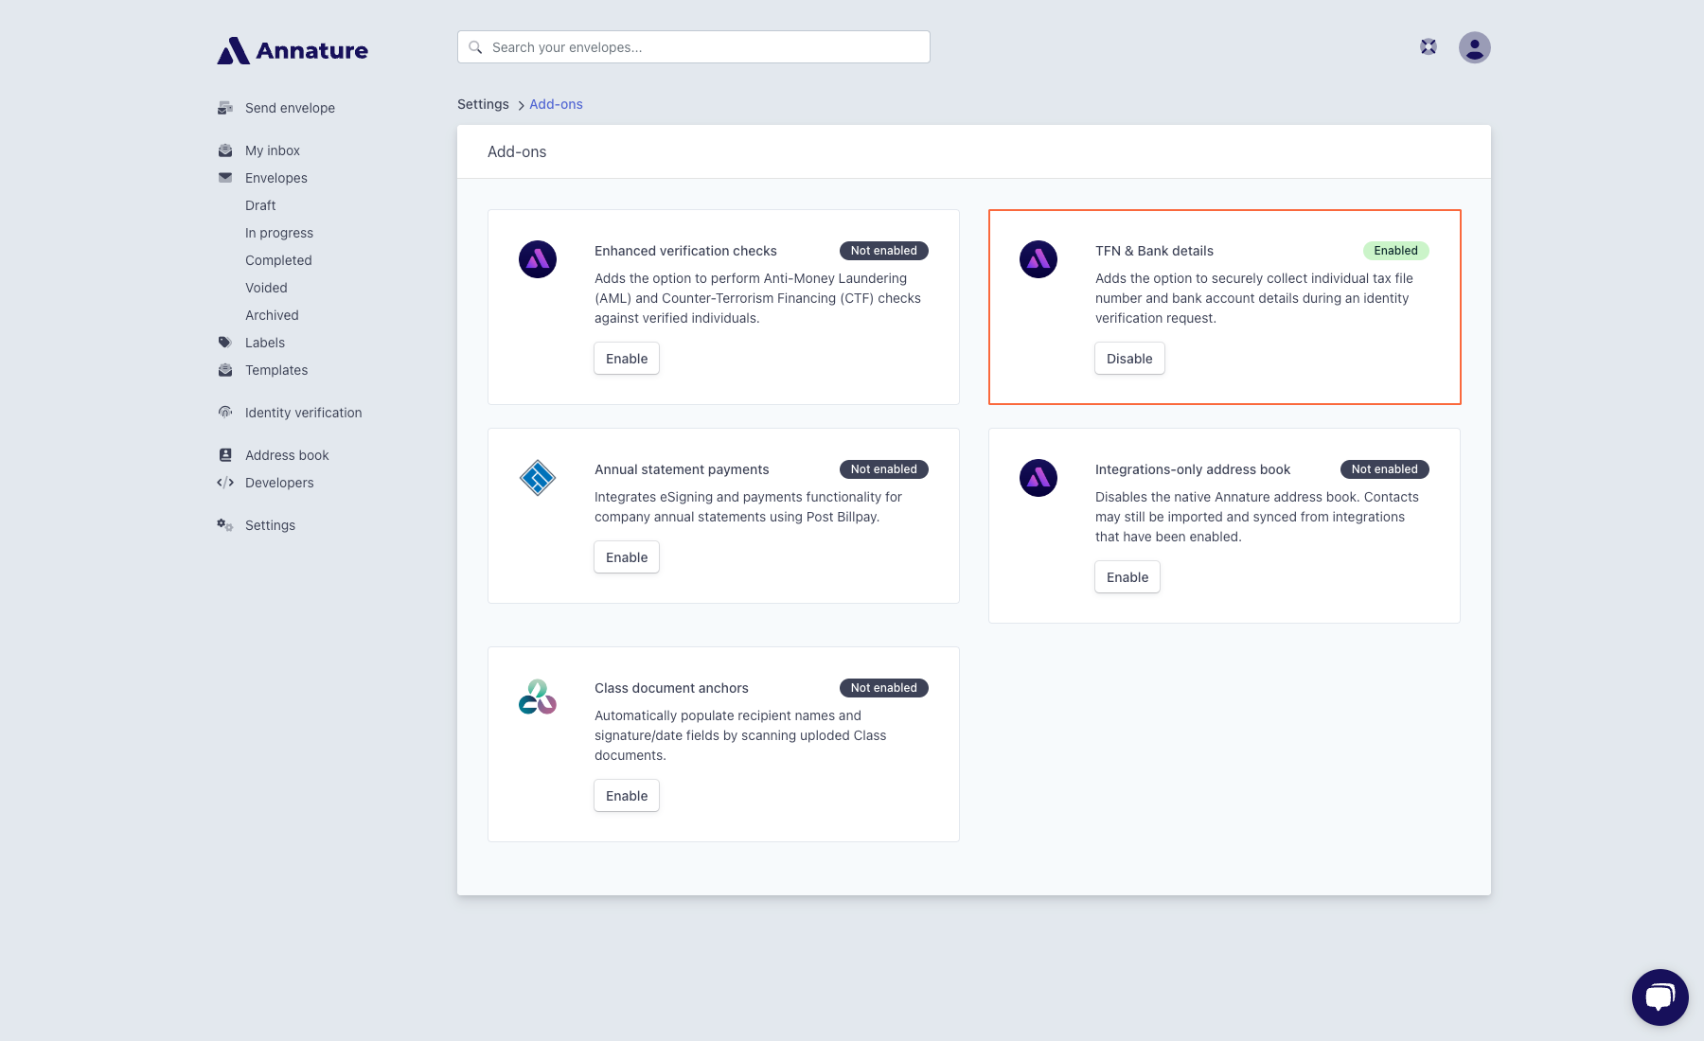Enable Integrations-only address book add-on
Viewport: 1704px width, 1041px height.
pos(1127,577)
